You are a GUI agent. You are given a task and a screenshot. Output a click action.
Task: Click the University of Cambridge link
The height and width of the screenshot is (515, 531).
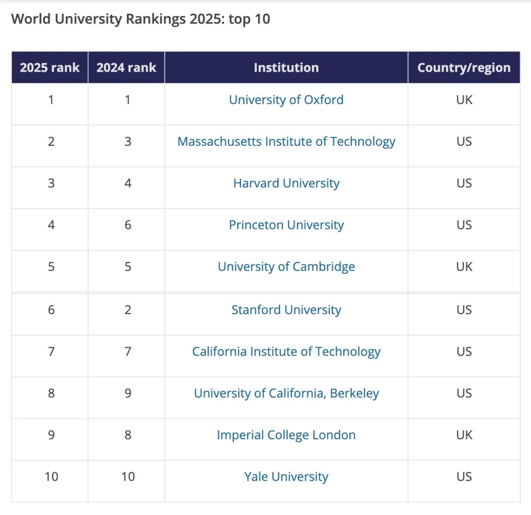tap(286, 267)
